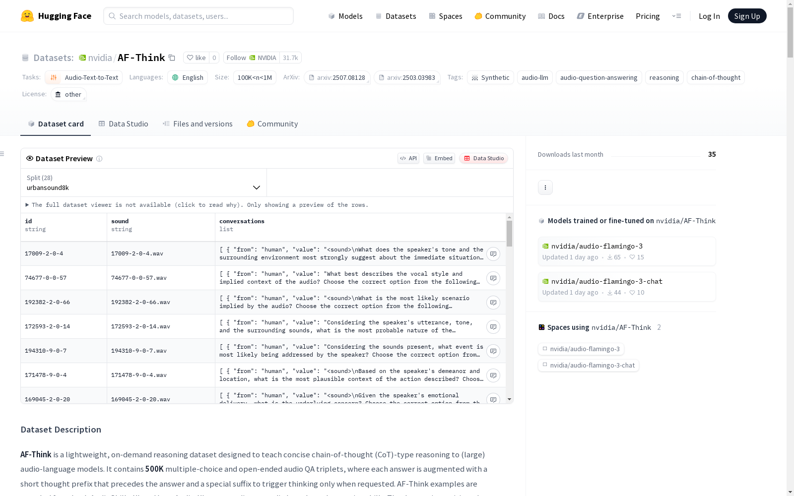Expand row 74677-0-0-57 conversation icon
Screen dimensions: 794x496
pos(493,278)
